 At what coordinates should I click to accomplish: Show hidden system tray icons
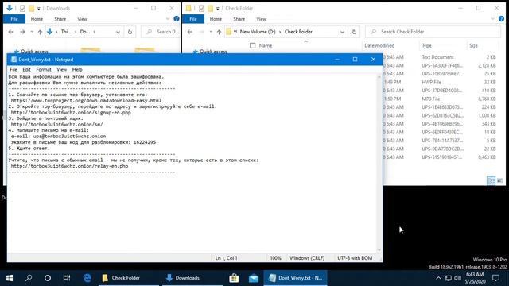coord(438,278)
